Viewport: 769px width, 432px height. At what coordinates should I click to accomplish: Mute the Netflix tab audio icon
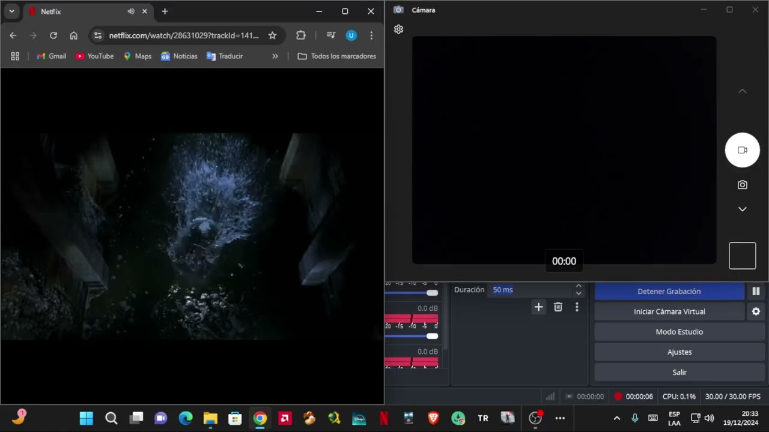131,11
